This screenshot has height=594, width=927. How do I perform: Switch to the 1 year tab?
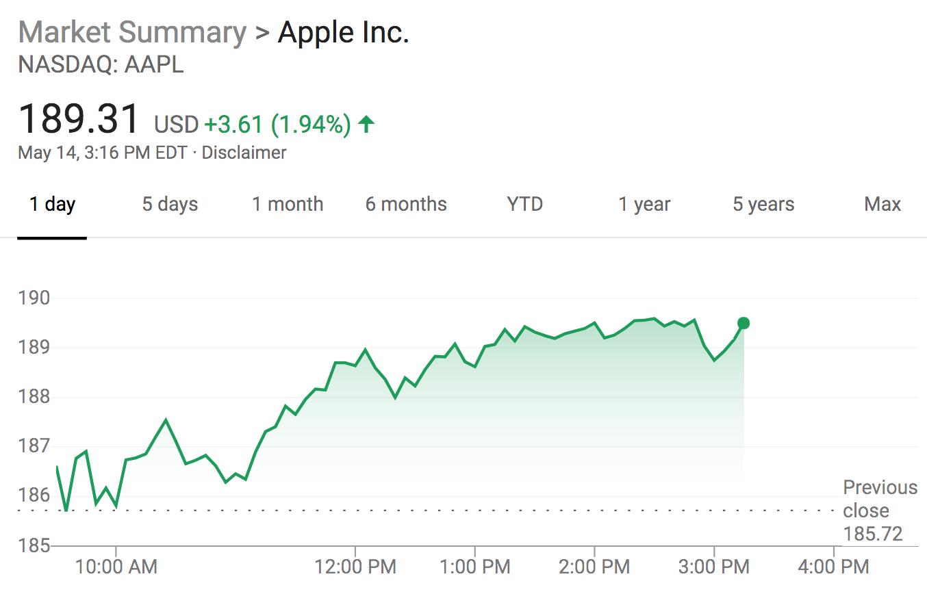click(644, 204)
